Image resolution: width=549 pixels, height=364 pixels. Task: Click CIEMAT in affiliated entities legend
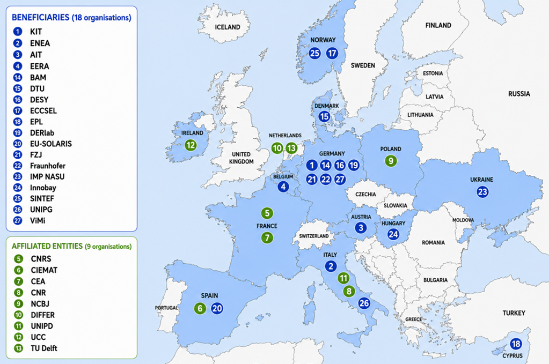point(44,270)
